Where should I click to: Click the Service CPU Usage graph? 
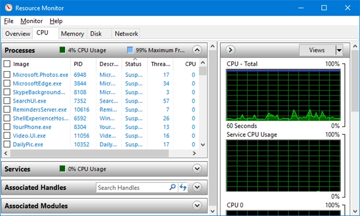click(283, 165)
